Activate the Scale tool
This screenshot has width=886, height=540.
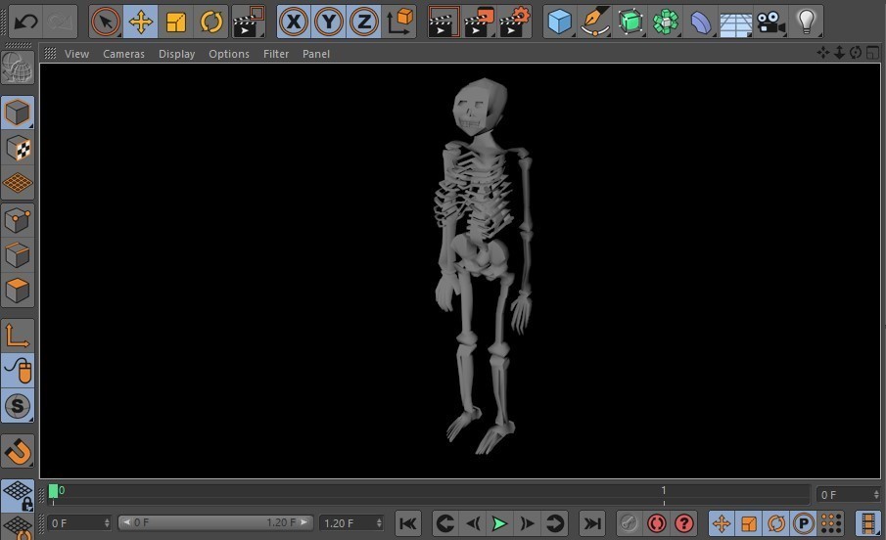point(176,22)
